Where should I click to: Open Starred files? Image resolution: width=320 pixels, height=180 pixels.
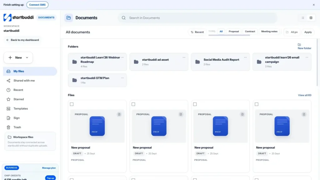[30, 99]
